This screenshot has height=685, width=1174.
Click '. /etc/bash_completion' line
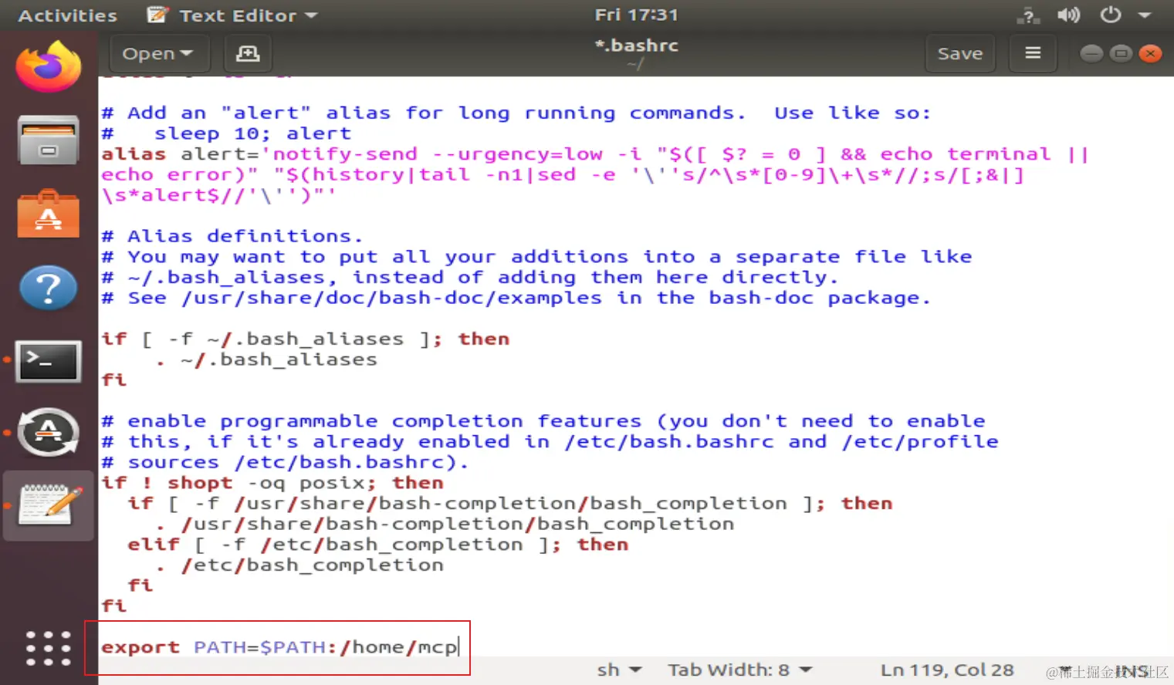299,565
